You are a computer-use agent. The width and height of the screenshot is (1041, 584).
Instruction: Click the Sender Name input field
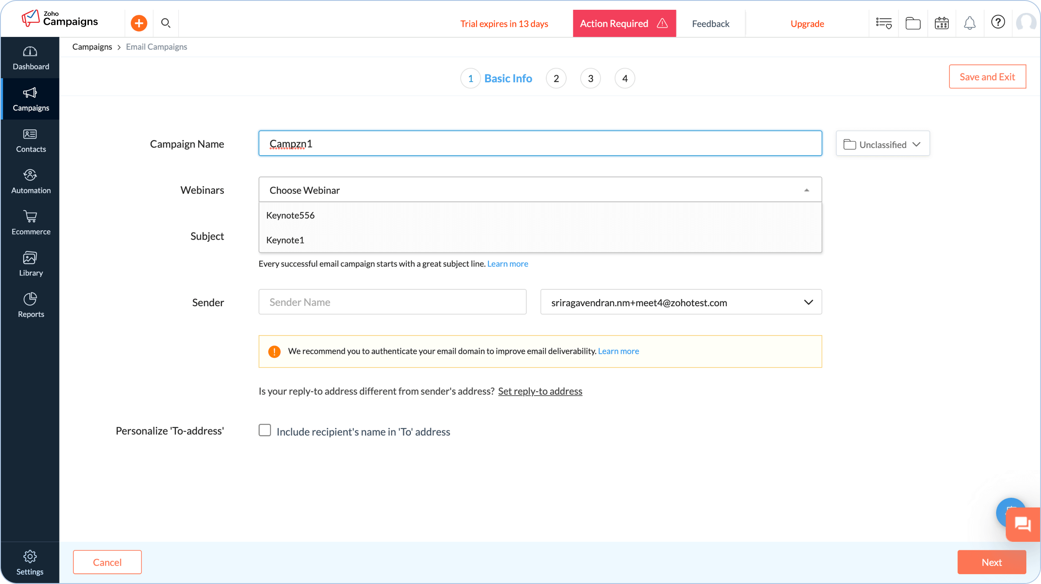coord(392,302)
